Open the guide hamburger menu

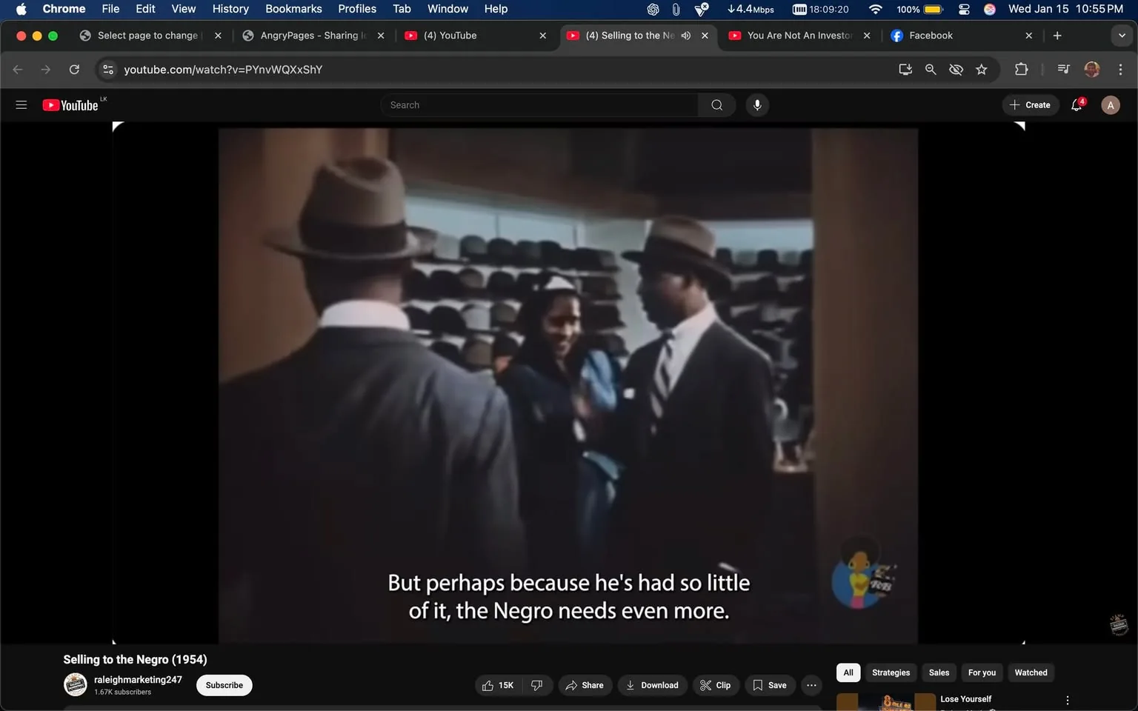coord(21,104)
